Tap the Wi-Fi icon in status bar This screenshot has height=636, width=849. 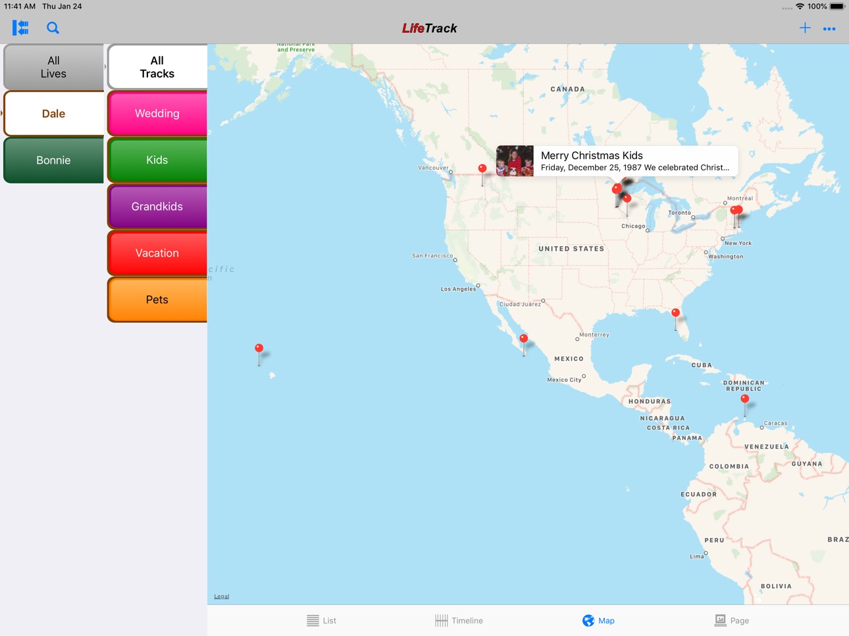pyautogui.click(x=800, y=6)
